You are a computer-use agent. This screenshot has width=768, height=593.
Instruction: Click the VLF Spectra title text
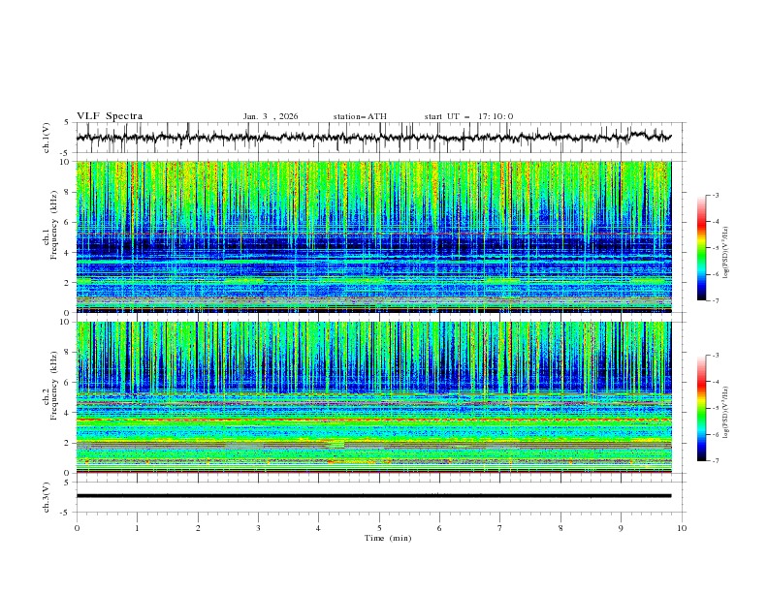click(110, 116)
